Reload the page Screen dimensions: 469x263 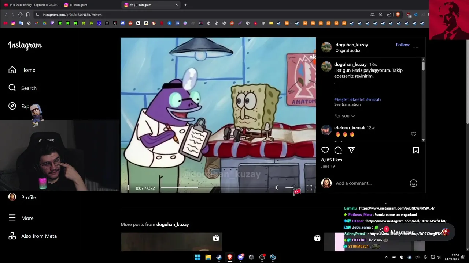(20, 15)
